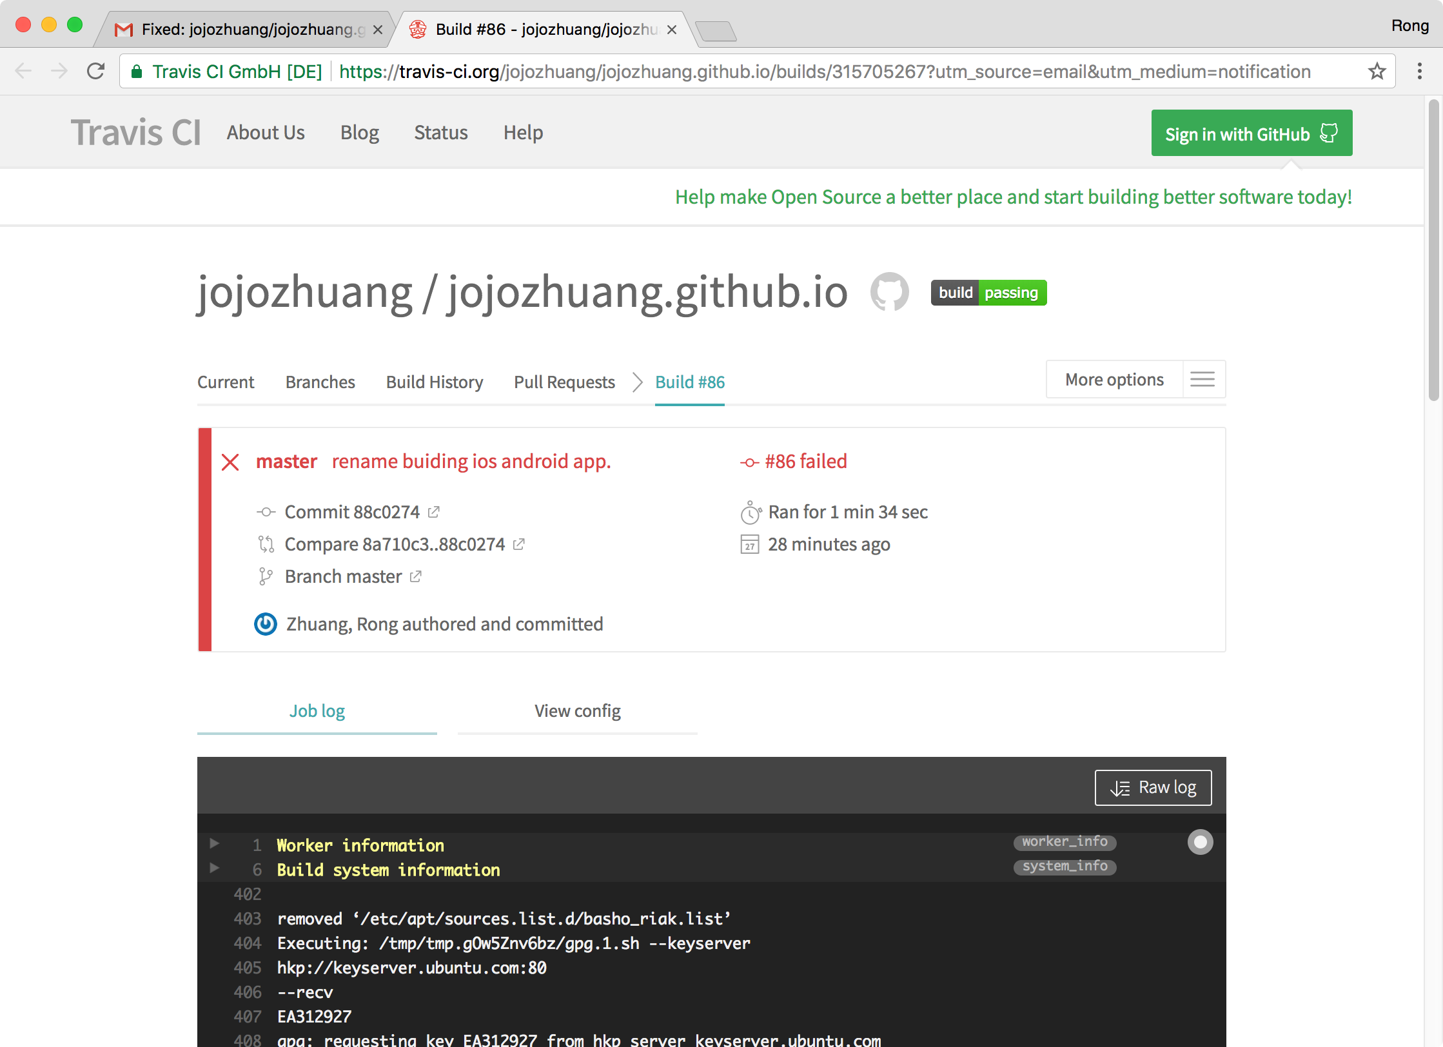Open the jojozhuang.github.io repository title link

click(x=648, y=292)
